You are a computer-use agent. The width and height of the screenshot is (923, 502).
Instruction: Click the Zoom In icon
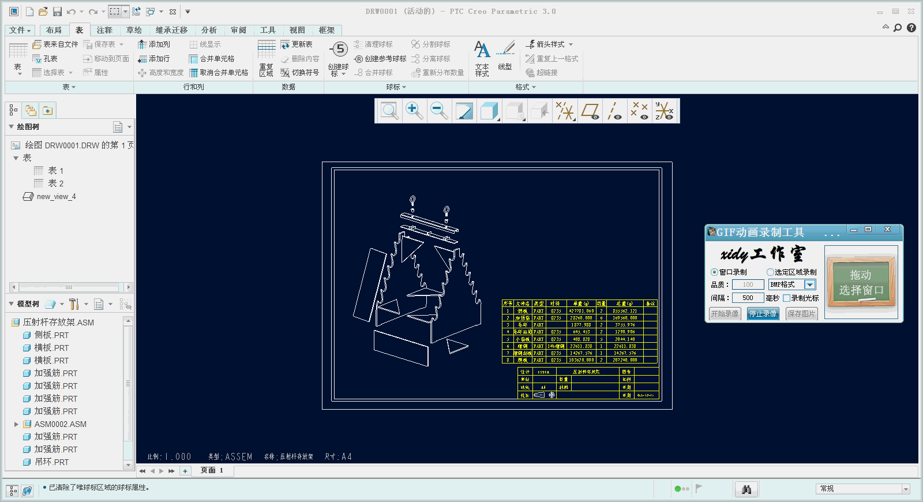(x=414, y=111)
